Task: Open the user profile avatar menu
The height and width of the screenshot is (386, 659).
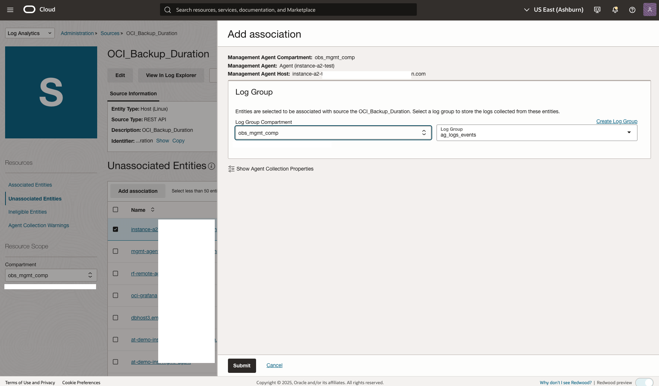Action: (650, 9)
